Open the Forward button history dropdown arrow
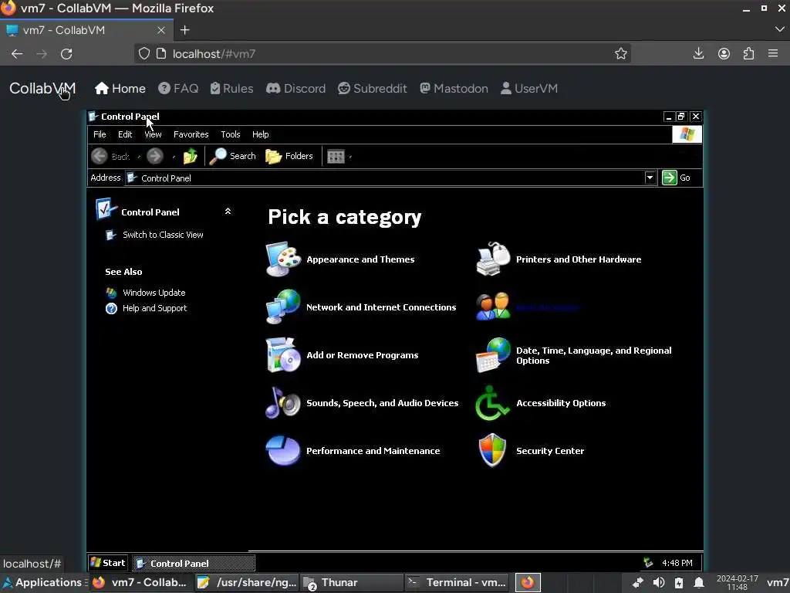 coord(174,157)
